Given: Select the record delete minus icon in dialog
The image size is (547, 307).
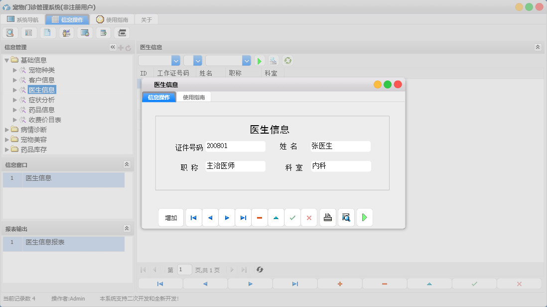Looking at the screenshot, I should (x=260, y=217).
